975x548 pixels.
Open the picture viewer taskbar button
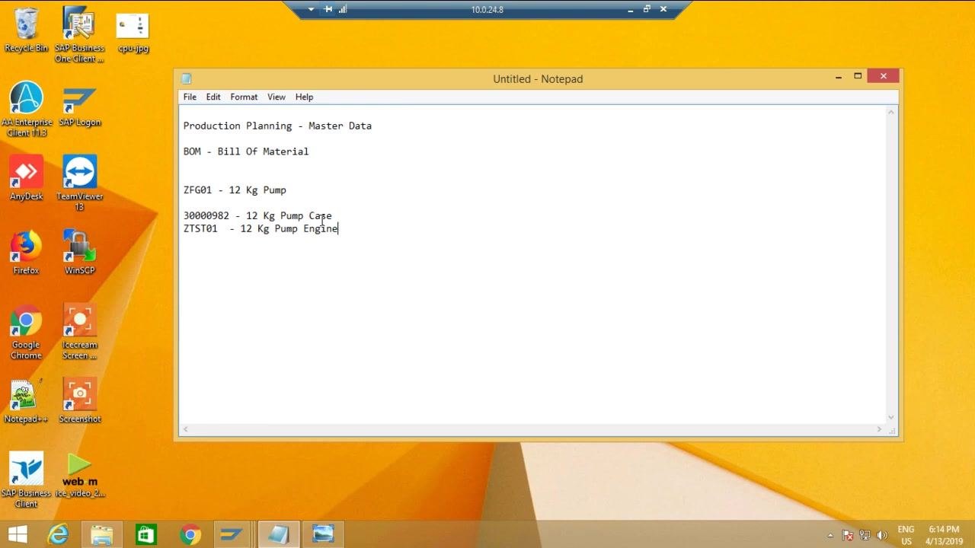[323, 534]
